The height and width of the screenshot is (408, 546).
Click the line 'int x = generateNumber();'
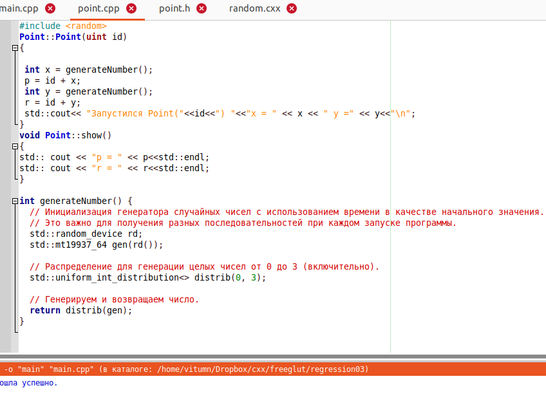(x=88, y=70)
